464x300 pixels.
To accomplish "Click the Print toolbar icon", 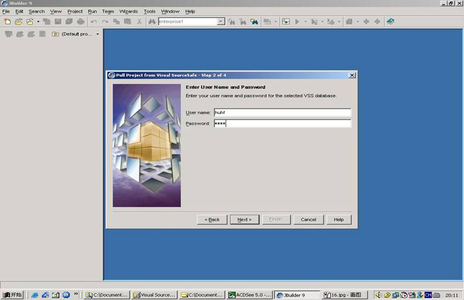I will coord(80,22).
